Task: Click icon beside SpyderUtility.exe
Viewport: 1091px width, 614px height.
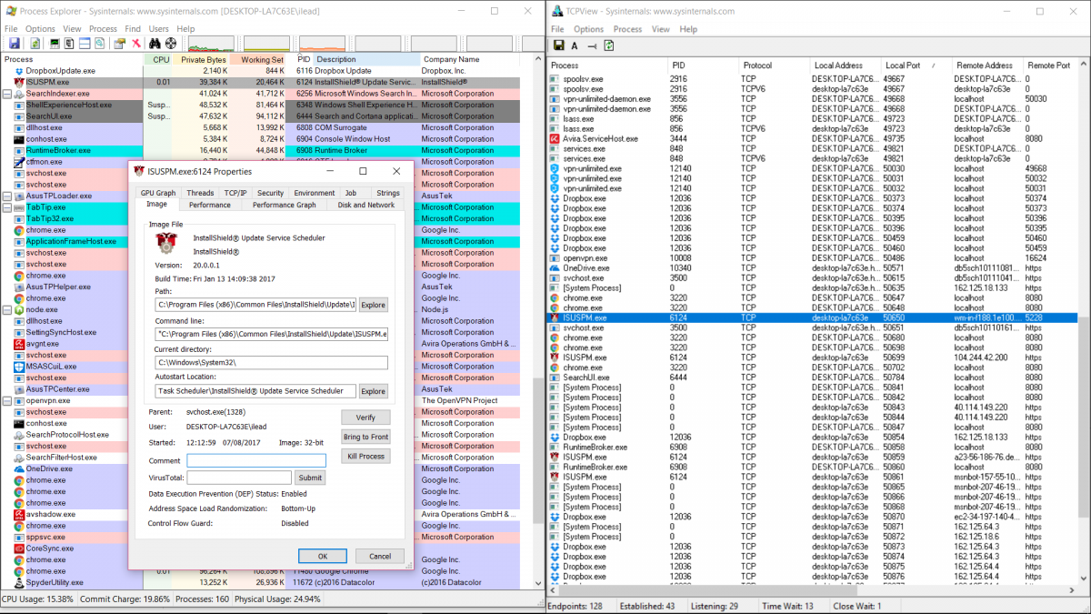Action: pyautogui.click(x=19, y=582)
